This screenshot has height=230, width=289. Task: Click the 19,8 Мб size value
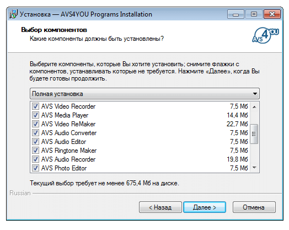[x=237, y=159]
